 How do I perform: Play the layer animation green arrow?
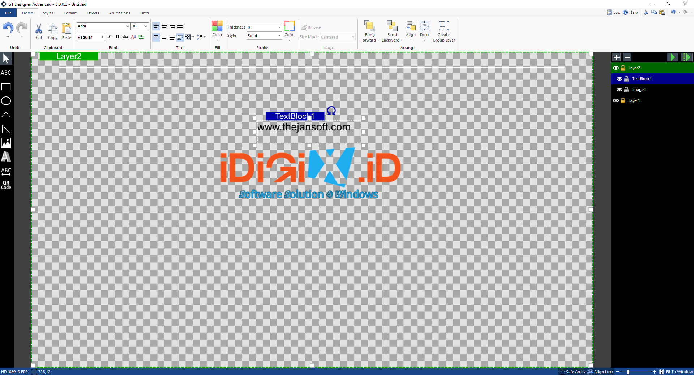672,57
